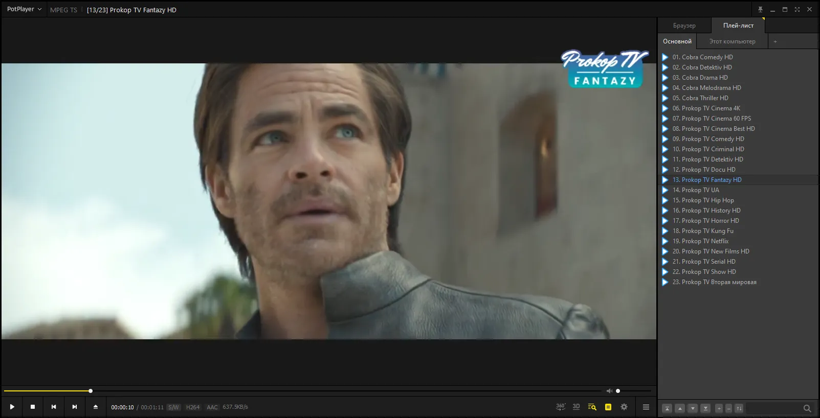Toggle fullscreen with the arrows icon
The image size is (820, 418).
pyautogui.click(x=797, y=10)
